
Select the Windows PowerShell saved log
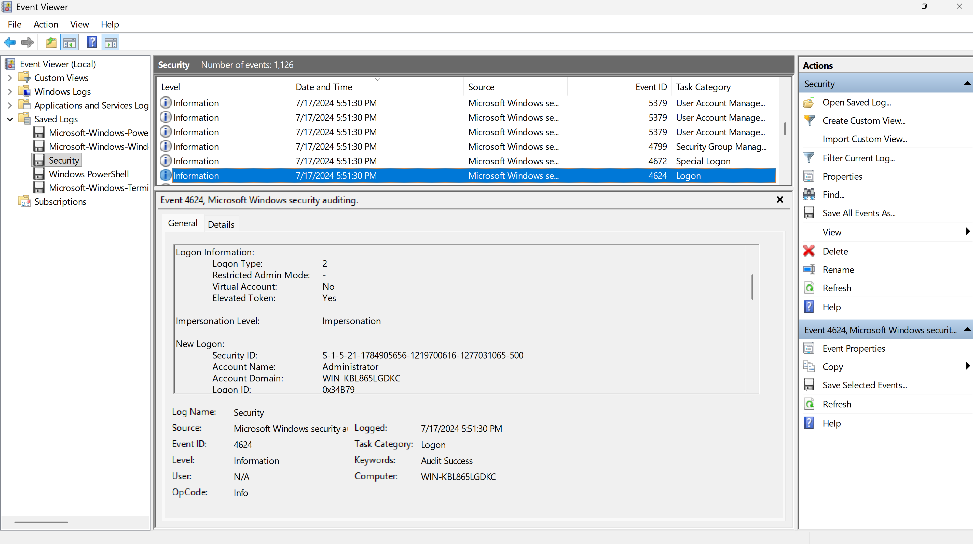[89, 174]
